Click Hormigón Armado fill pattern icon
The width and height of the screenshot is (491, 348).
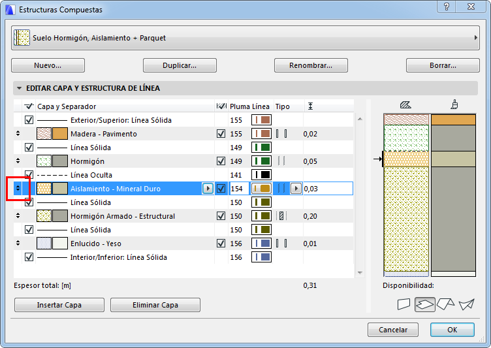[x=44, y=216]
